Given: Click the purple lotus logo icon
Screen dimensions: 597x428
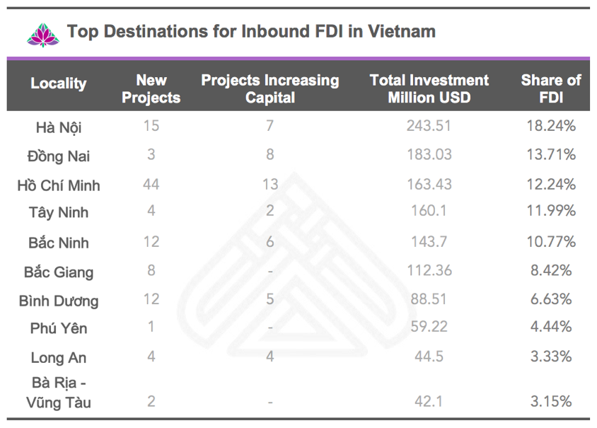Looking at the screenshot, I should tap(39, 33).
